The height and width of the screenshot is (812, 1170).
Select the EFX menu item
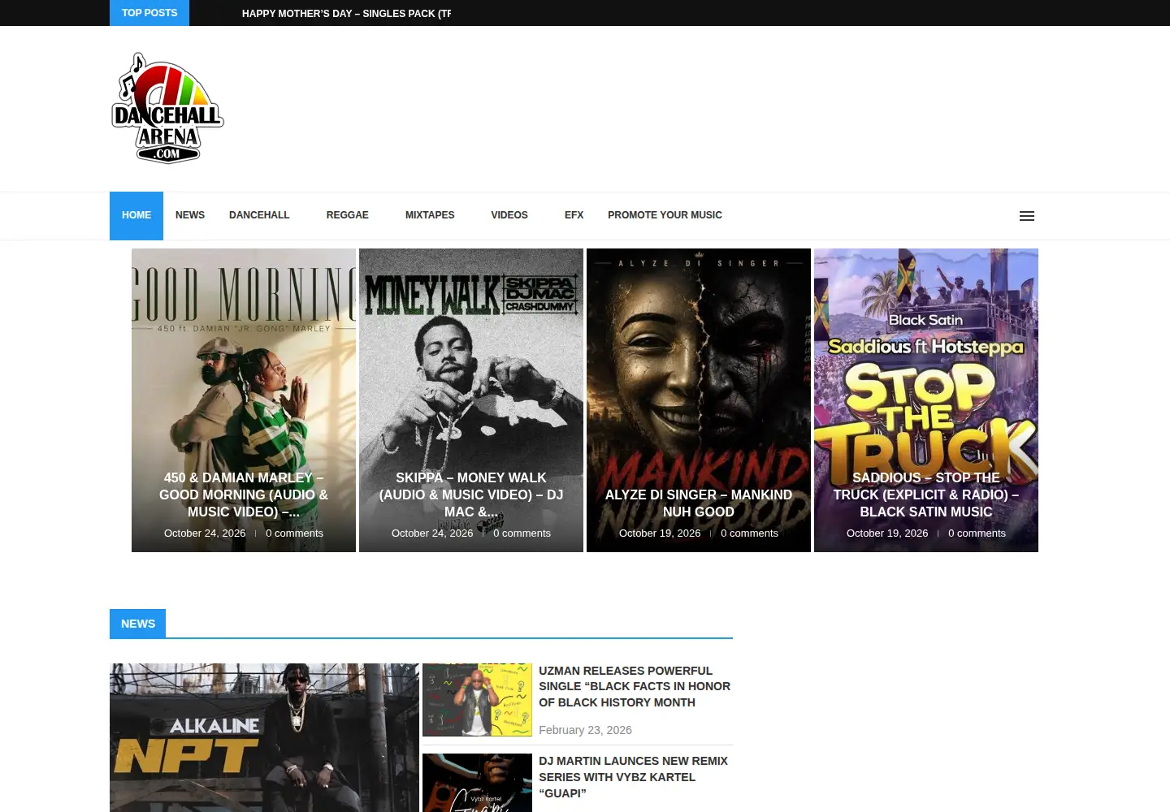pos(574,215)
